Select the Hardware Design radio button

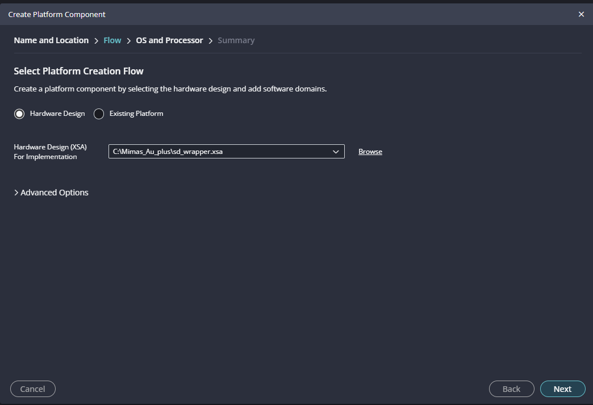click(19, 114)
